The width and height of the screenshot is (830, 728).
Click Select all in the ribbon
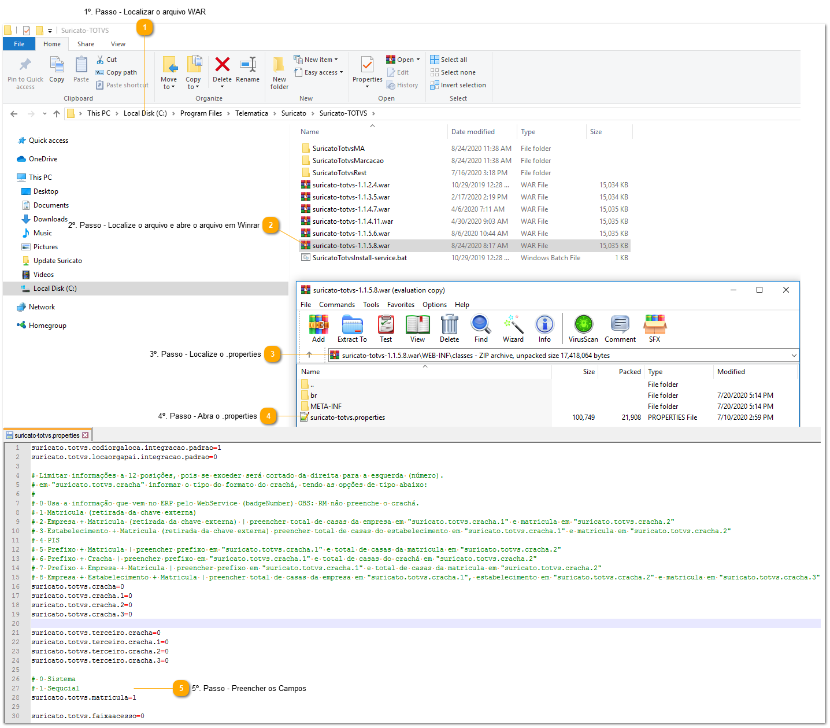click(x=454, y=60)
